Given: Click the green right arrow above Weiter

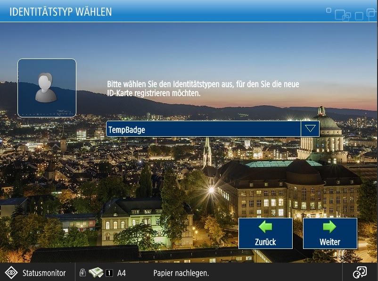Looking at the screenshot, I should [329, 227].
